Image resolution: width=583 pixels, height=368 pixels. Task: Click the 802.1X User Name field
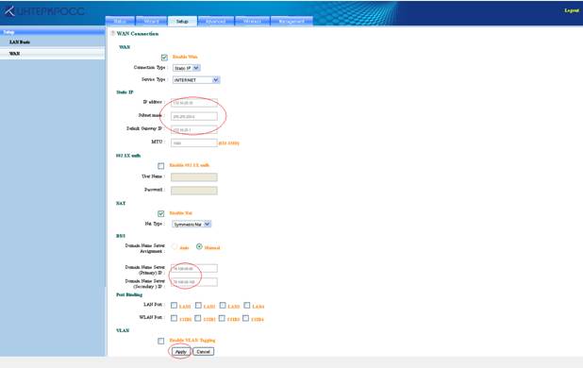pos(194,177)
